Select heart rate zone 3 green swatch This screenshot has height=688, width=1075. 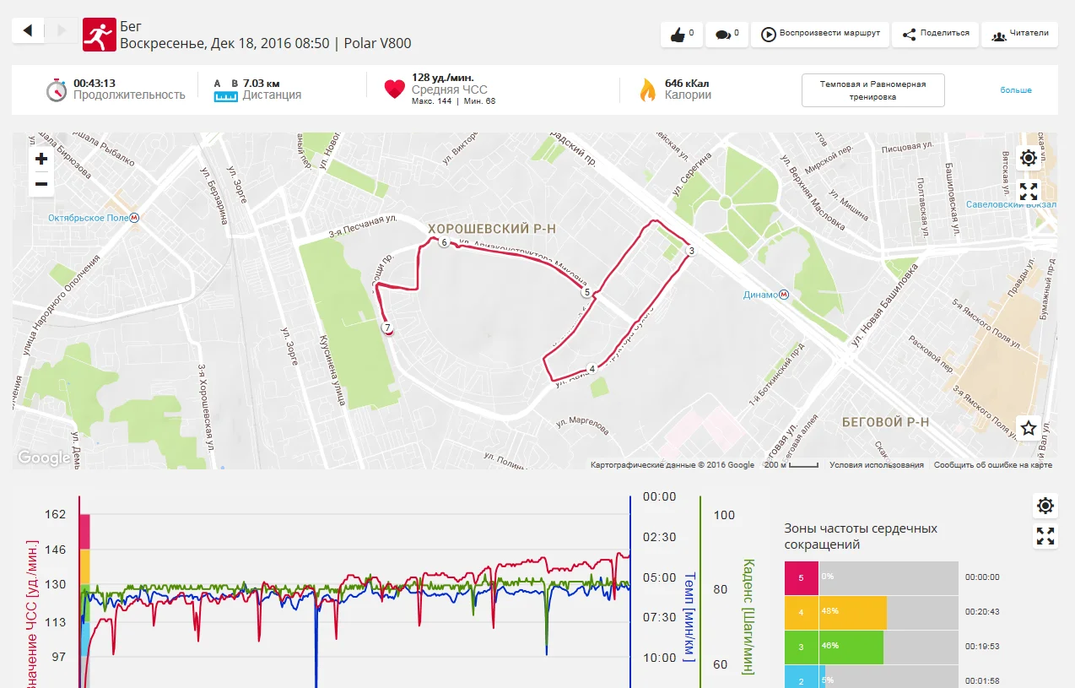pos(801,647)
